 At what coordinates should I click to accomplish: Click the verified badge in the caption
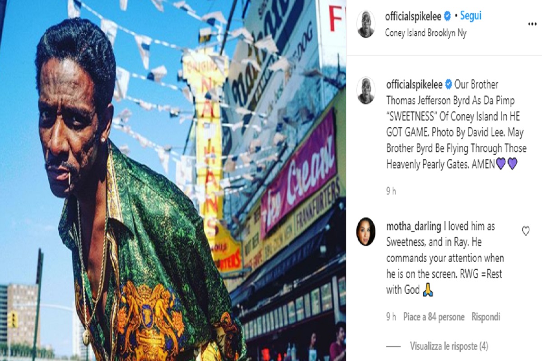pos(449,84)
